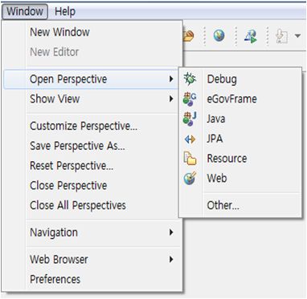Select Reset Perspective... item
Screen dimensions: 307x299
click(x=72, y=166)
